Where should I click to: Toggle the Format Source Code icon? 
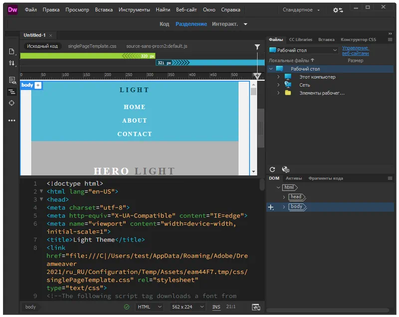tap(11, 92)
